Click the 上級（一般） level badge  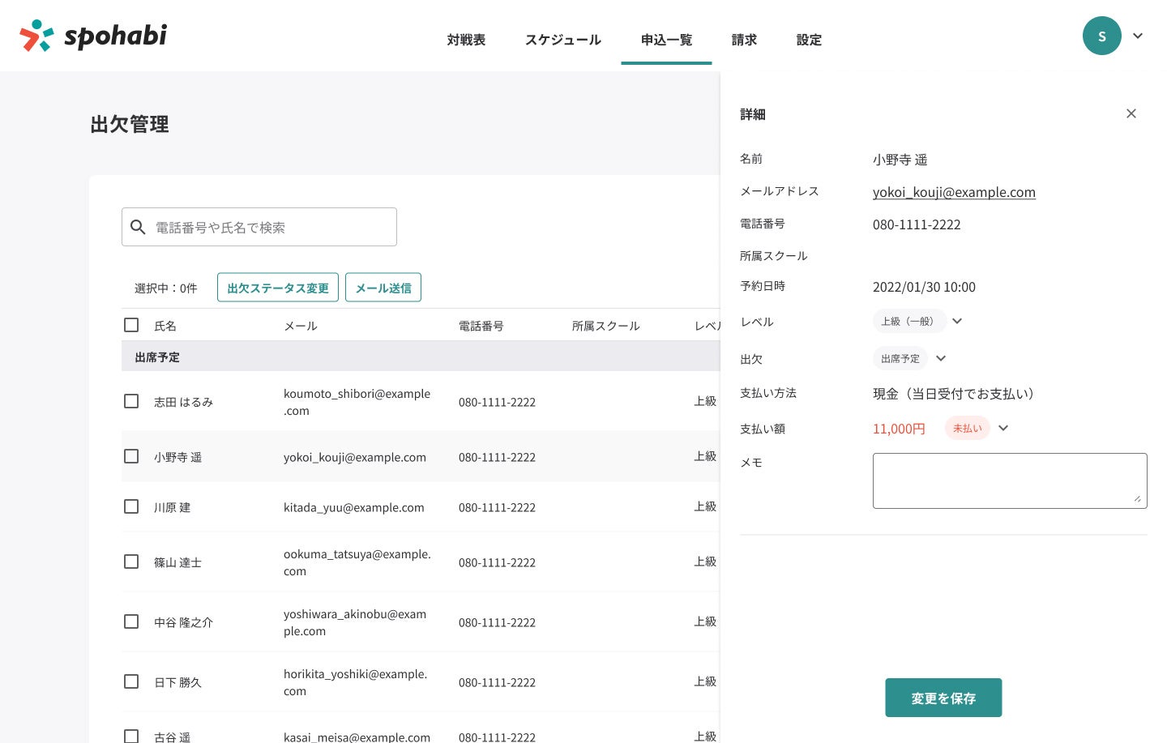click(908, 322)
